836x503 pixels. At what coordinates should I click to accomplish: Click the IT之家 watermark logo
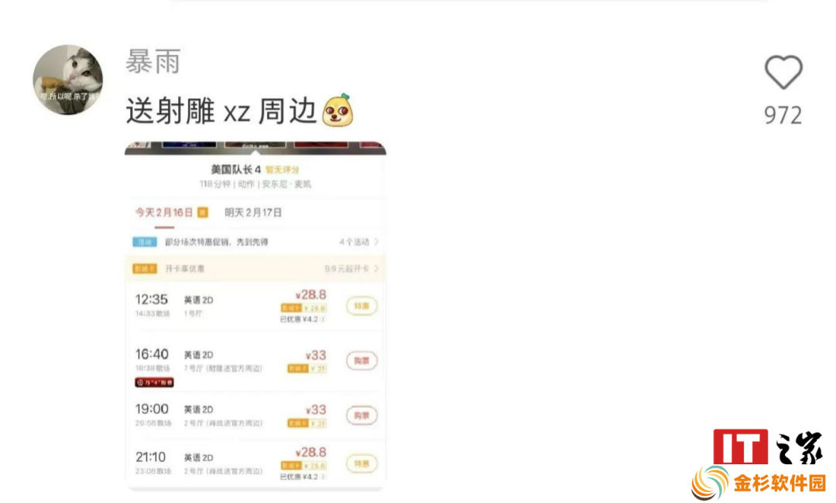769,447
